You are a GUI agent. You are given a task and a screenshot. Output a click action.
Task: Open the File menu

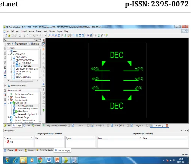tap(8, 31)
